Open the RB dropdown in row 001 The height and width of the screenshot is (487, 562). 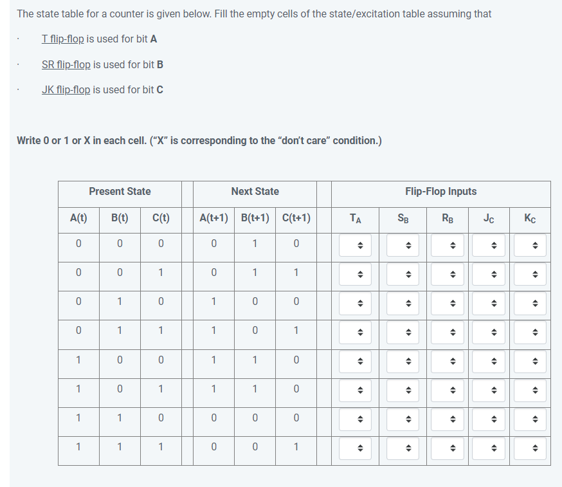[x=447, y=273]
